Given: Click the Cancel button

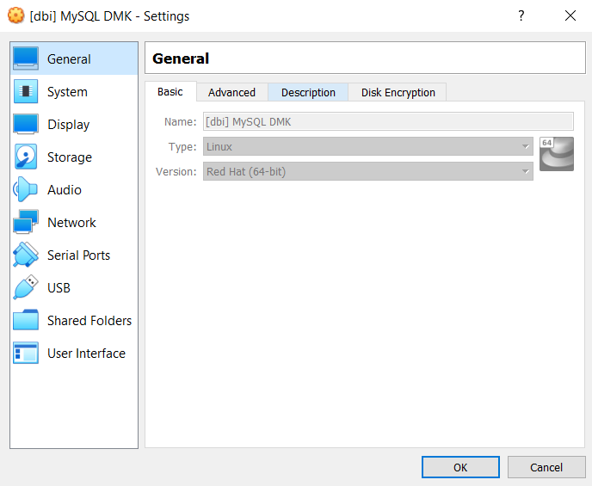Looking at the screenshot, I should tap(546, 467).
